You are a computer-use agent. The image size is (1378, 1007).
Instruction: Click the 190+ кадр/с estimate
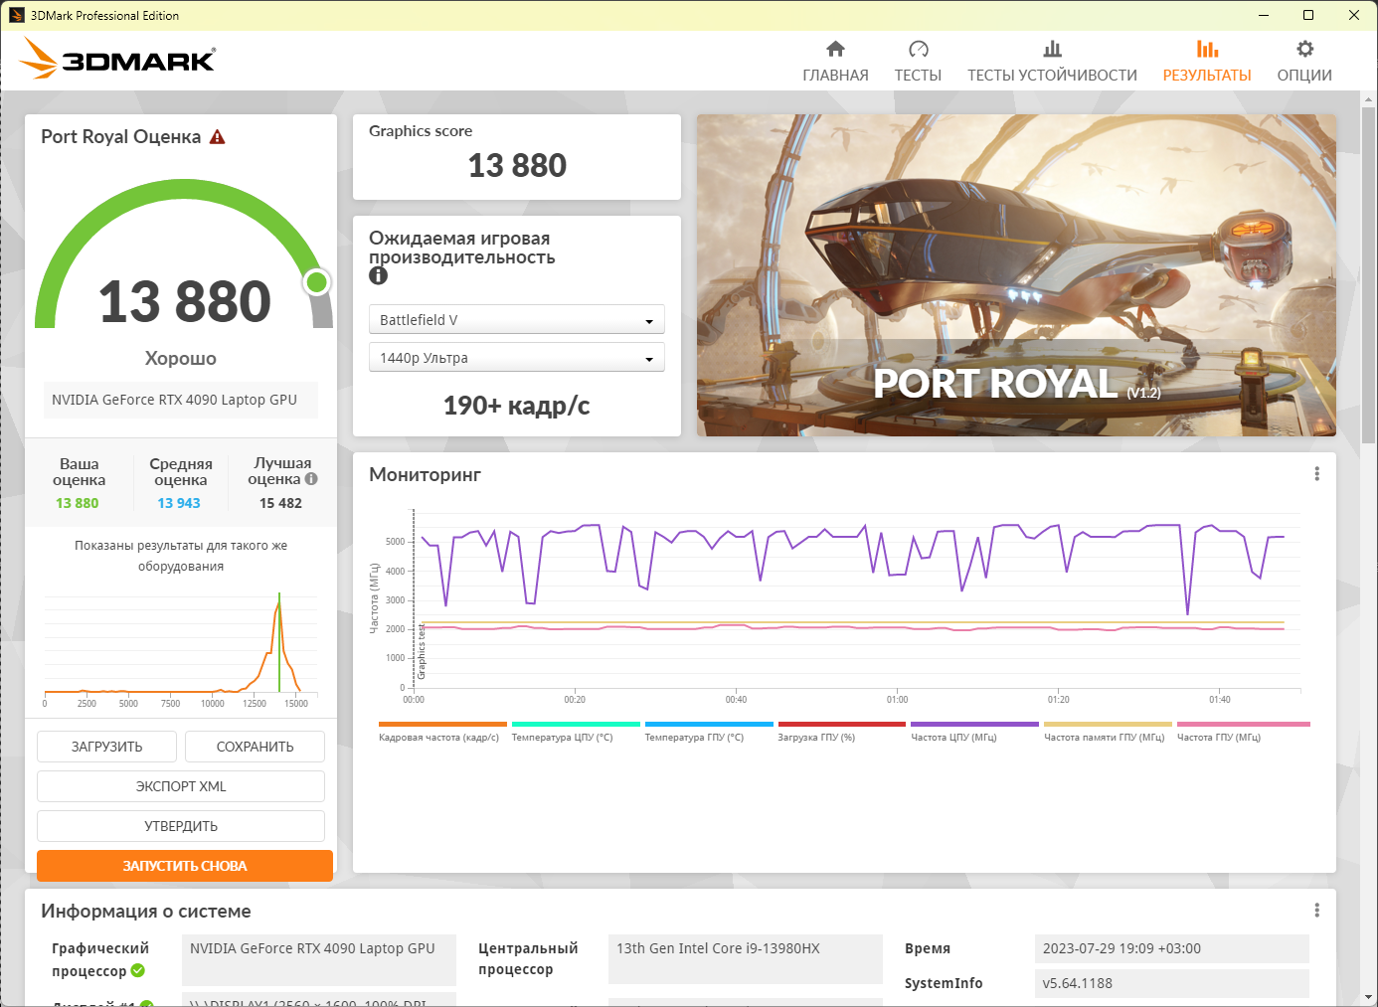tap(517, 406)
